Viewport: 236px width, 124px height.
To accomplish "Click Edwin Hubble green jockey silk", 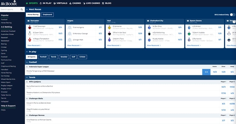I will 189,33.
